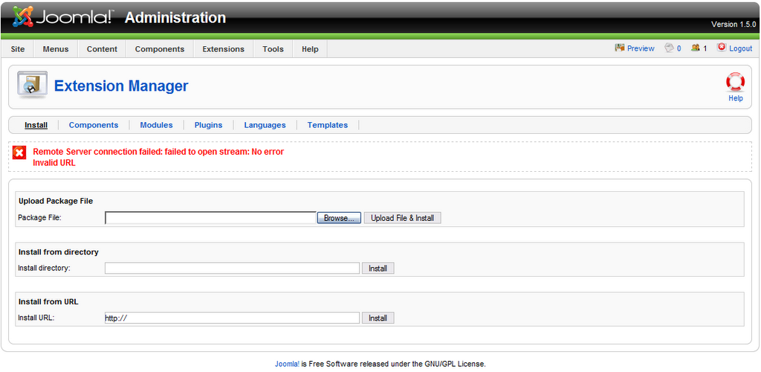The image size is (761, 372).
Task: Click the Joomla! footer link
Action: pos(288,364)
